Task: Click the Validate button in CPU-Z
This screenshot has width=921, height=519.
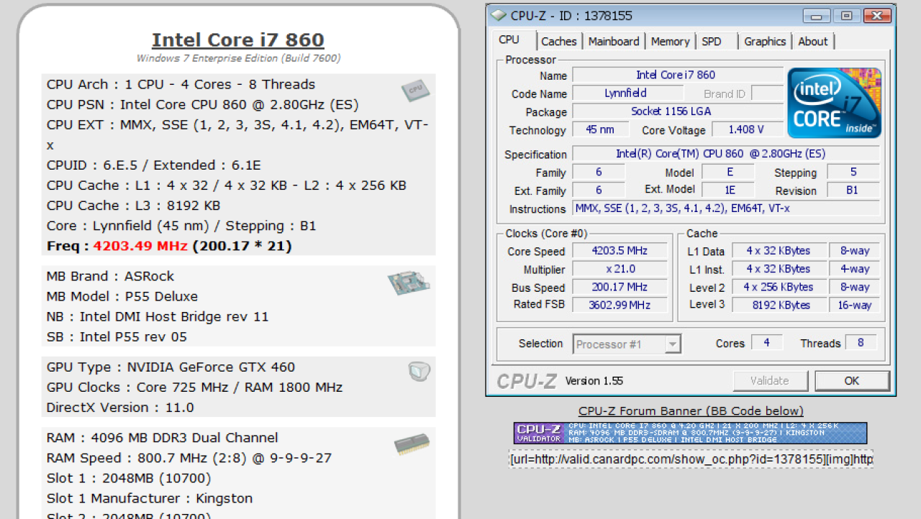Action: click(x=770, y=381)
